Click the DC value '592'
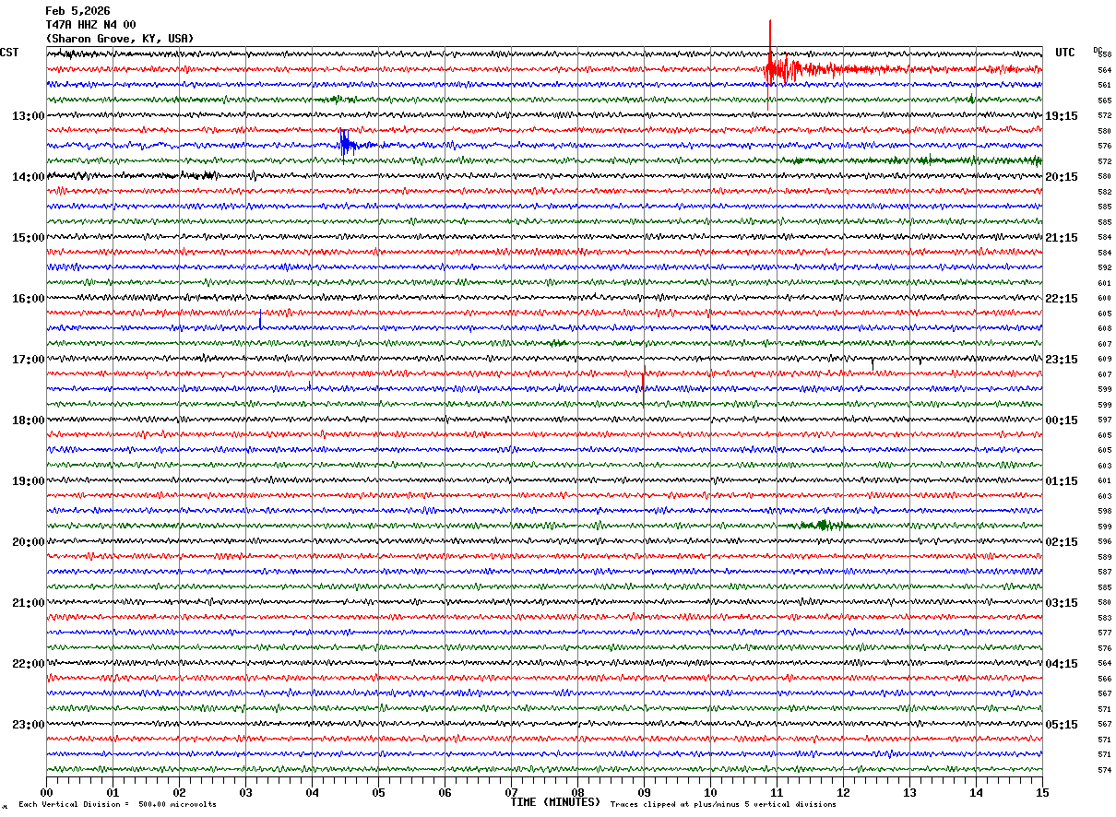 pyautogui.click(x=1104, y=268)
